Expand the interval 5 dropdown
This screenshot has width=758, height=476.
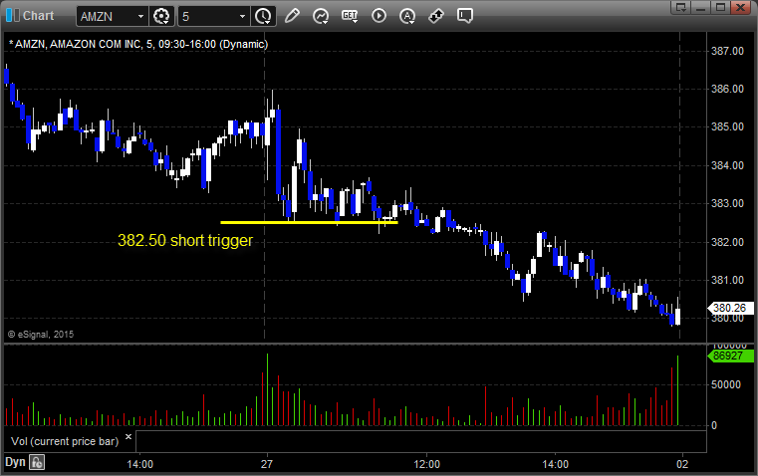click(243, 16)
